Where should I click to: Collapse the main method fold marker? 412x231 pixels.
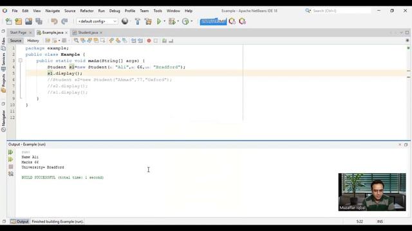(x=20, y=60)
